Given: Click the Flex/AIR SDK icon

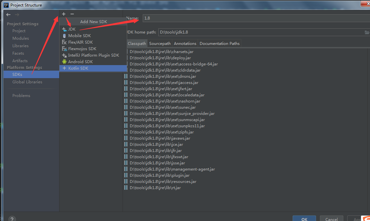Looking at the screenshot, I should click(x=64, y=42).
